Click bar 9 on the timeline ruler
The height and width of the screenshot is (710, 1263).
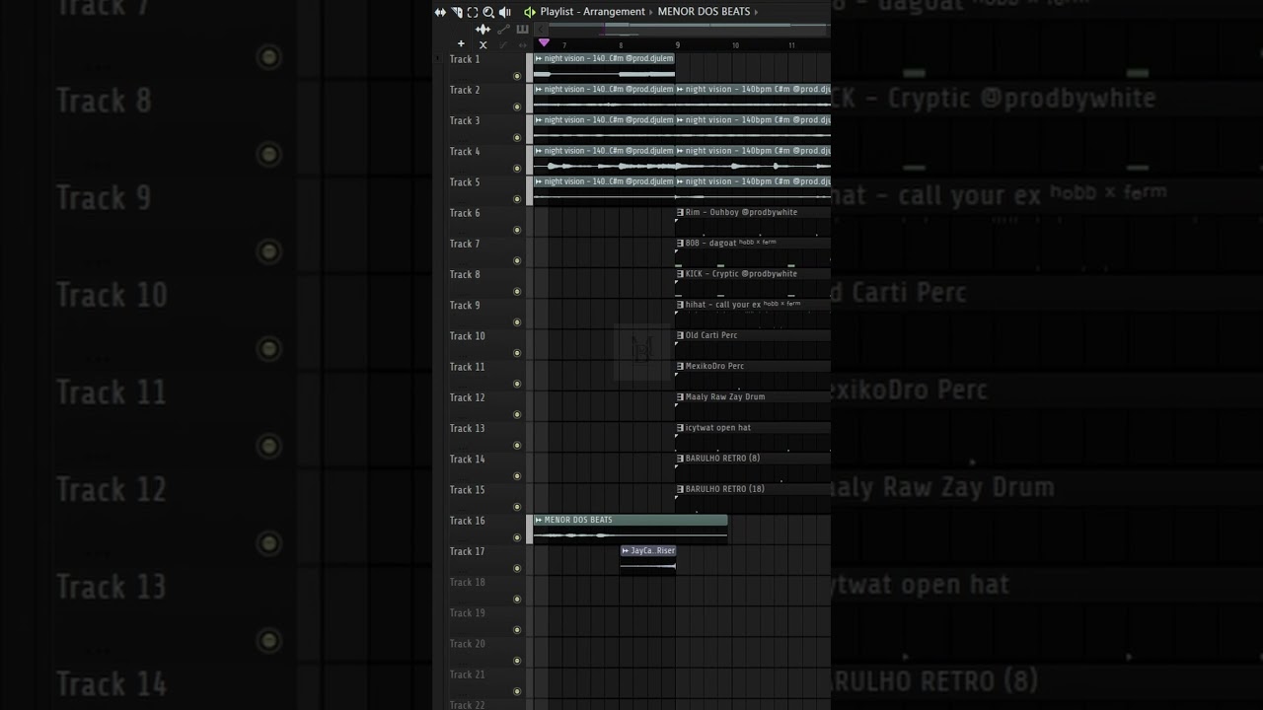click(678, 45)
